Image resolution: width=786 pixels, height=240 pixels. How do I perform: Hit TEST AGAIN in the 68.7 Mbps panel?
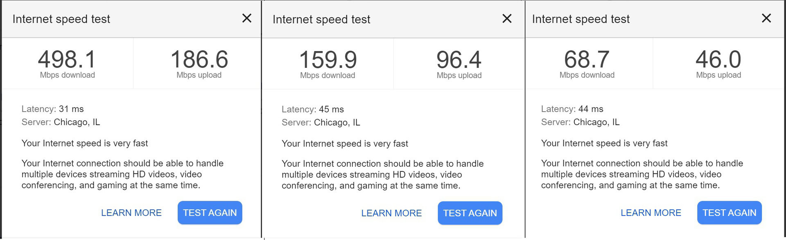pyautogui.click(x=729, y=213)
